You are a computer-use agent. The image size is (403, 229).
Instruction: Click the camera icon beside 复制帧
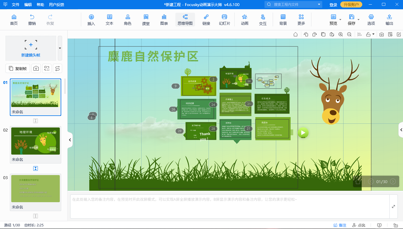[x=36, y=68]
